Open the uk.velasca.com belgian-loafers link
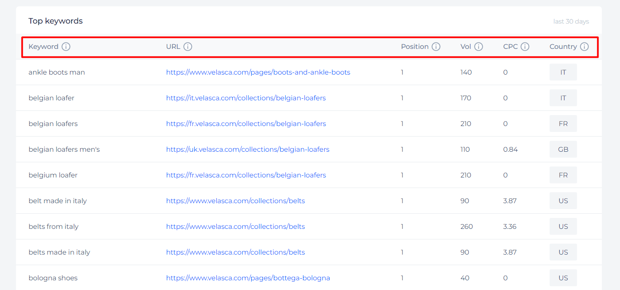 [248, 149]
